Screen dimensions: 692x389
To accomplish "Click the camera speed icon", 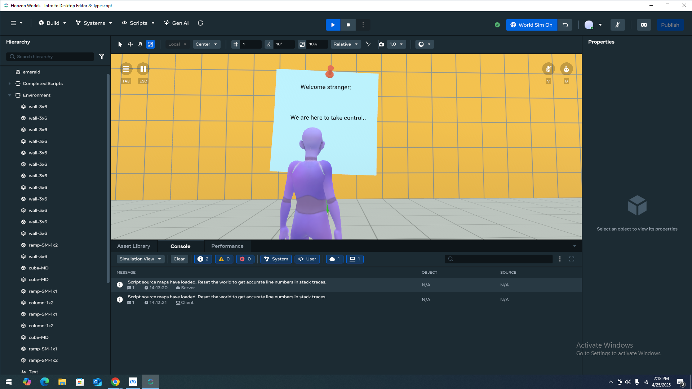I will 381,44.
